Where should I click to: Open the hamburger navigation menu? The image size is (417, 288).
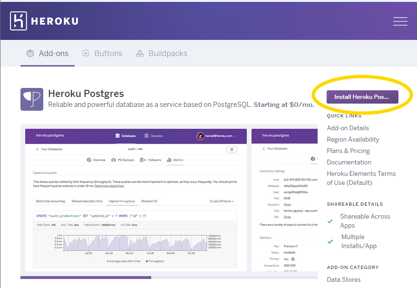pos(400,20)
